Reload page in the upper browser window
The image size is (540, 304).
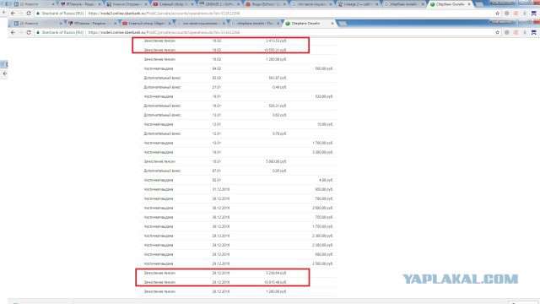pyautogui.click(x=29, y=14)
